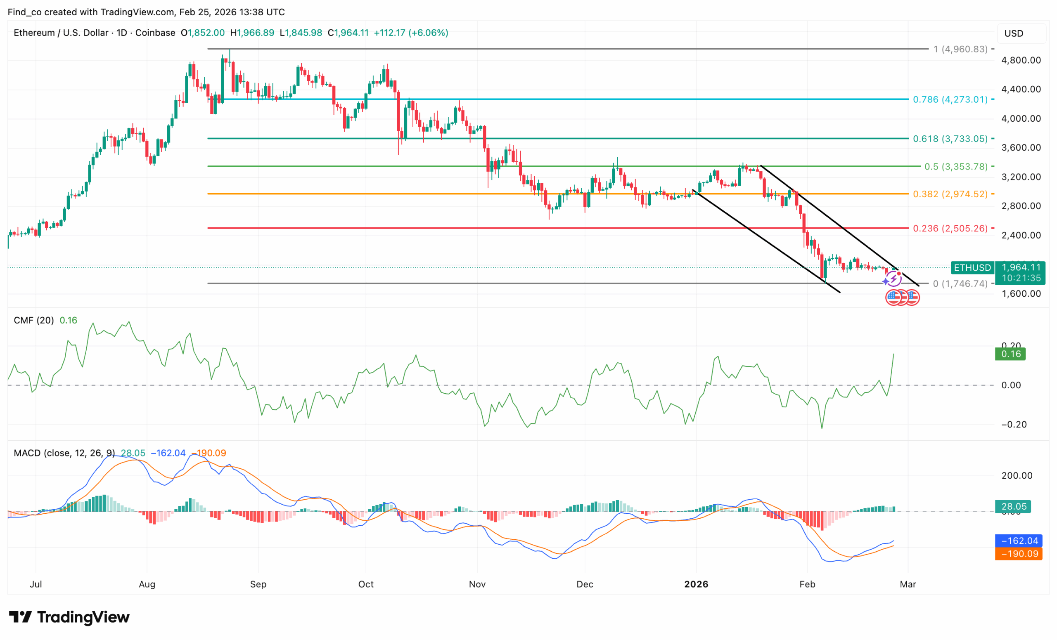The width and height of the screenshot is (1057, 640).
Task: Click the Mar label on time axis
Action: 908,584
